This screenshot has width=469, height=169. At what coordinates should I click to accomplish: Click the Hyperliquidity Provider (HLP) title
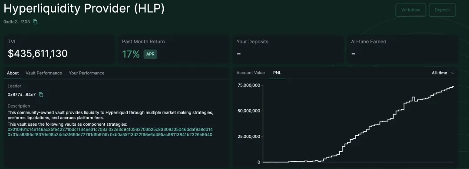84,9
